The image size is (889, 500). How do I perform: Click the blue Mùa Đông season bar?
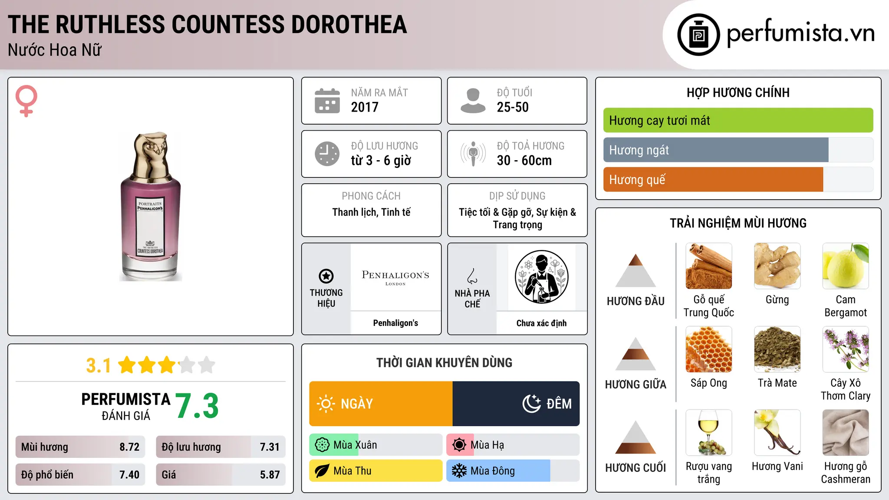tap(513, 471)
